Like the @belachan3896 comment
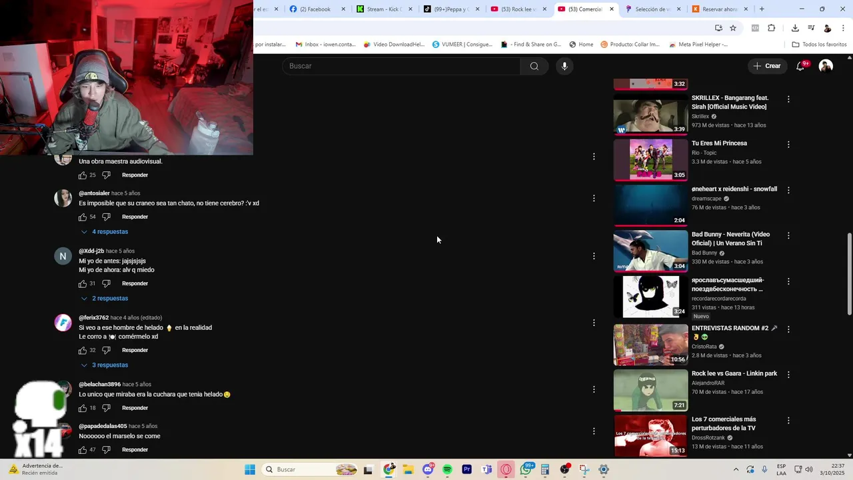The width and height of the screenshot is (853, 480). [x=83, y=408]
